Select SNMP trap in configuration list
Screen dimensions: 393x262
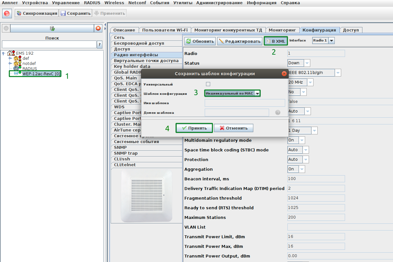click(126, 153)
